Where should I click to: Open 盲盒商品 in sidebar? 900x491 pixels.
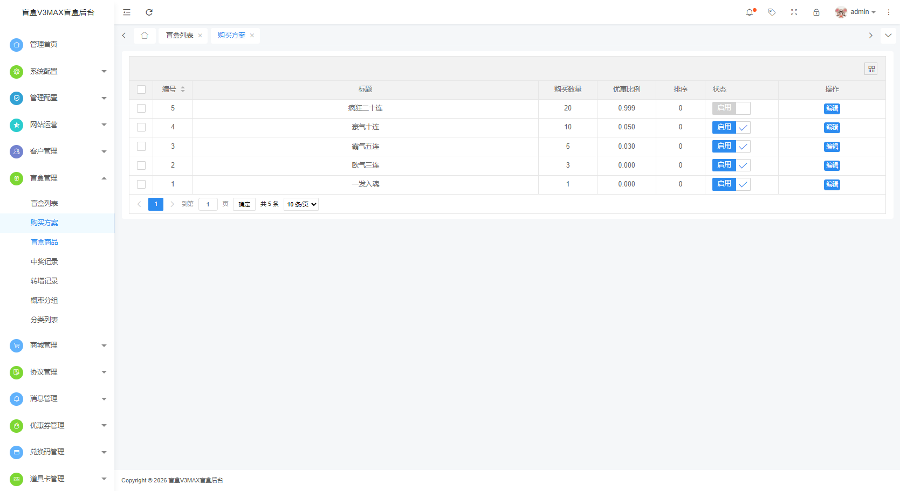[44, 243]
